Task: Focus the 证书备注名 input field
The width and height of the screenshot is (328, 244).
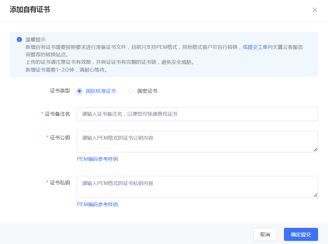Action: pyautogui.click(x=197, y=114)
